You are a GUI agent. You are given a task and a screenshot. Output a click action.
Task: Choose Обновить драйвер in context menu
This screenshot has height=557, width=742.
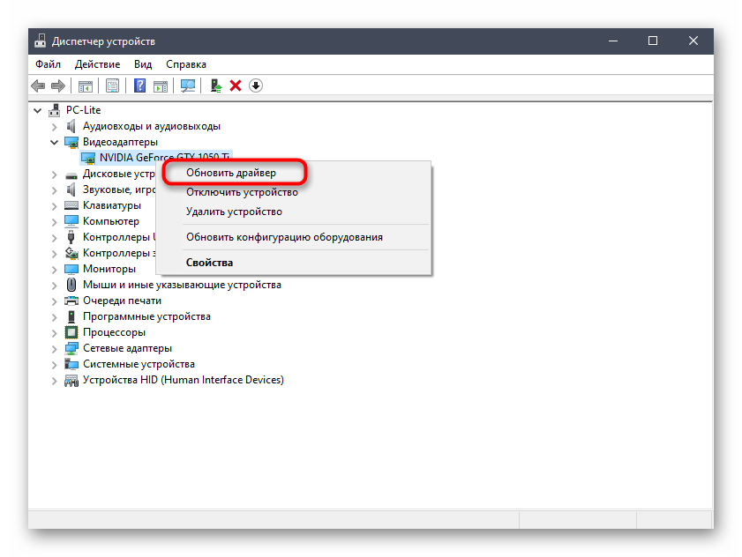[x=231, y=173]
